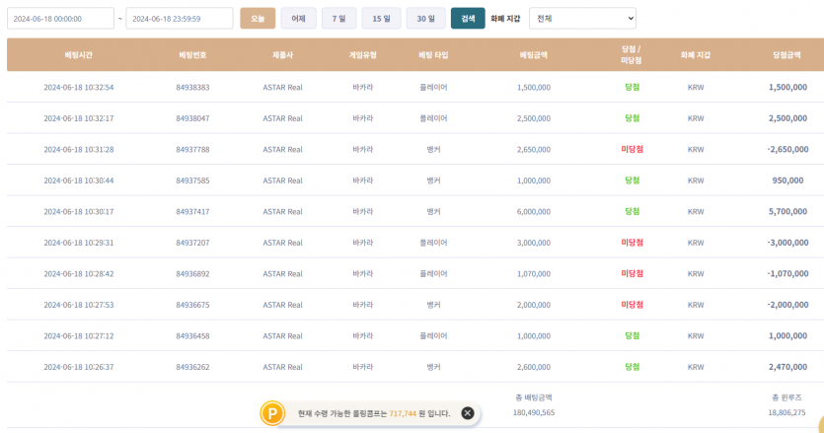Click the 베팅금액 column header
This screenshot has height=433, width=824.
[534, 54]
